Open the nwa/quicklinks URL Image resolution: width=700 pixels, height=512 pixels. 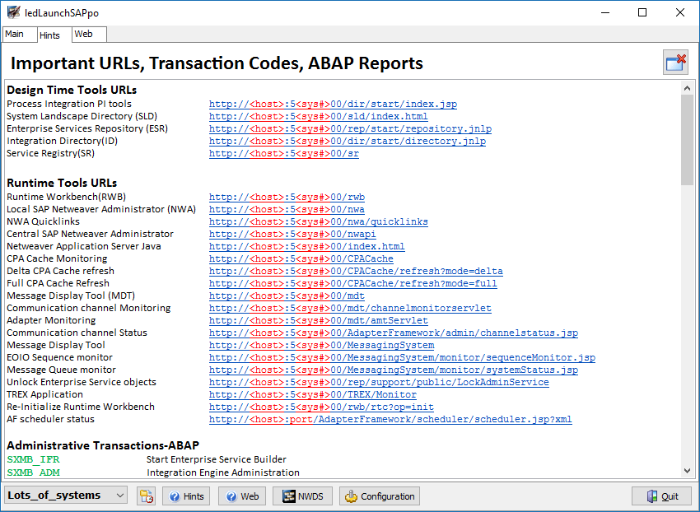click(x=319, y=222)
